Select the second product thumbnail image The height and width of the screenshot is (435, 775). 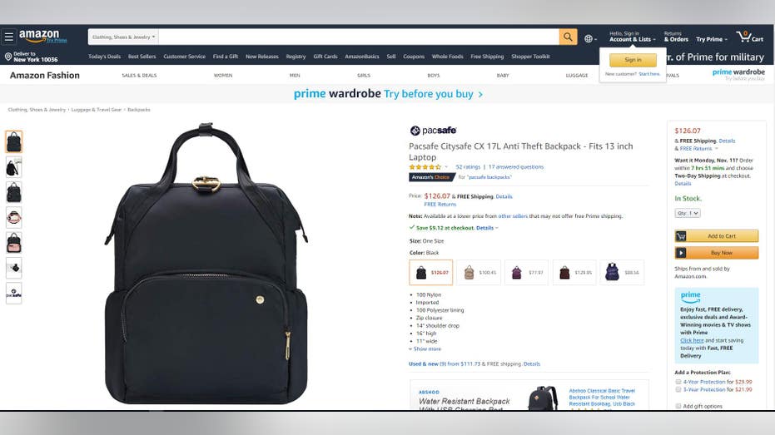click(14, 167)
